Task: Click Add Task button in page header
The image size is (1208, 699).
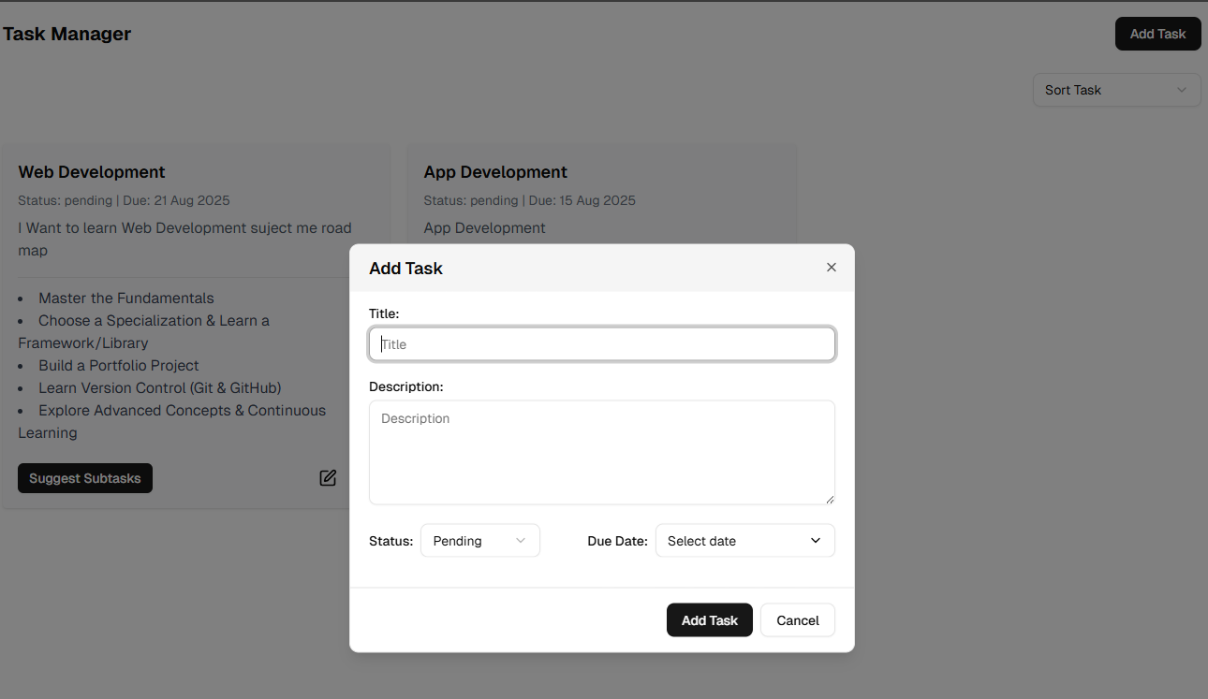Action: click(1157, 34)
